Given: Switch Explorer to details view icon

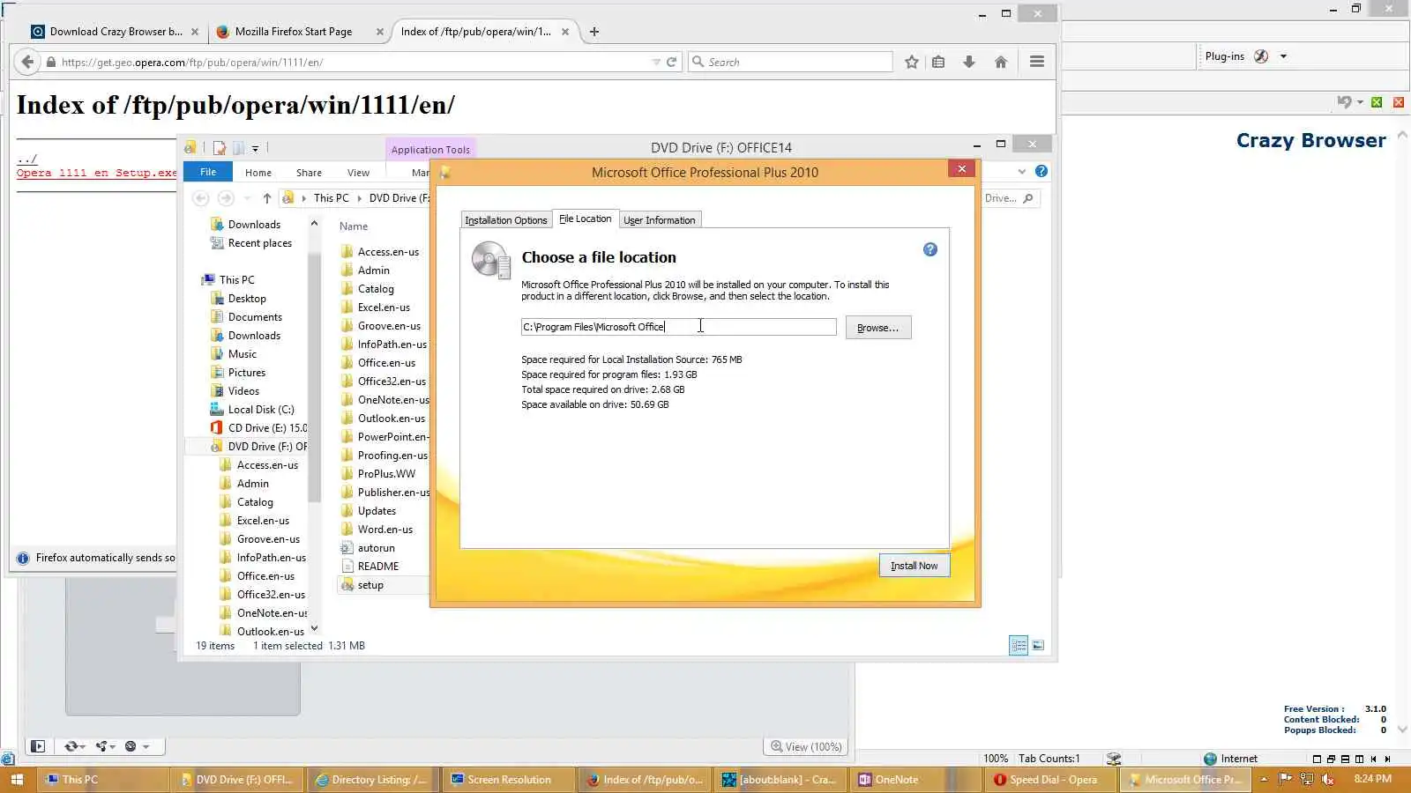Looking at the screenshot, I should click(1019, 646).
